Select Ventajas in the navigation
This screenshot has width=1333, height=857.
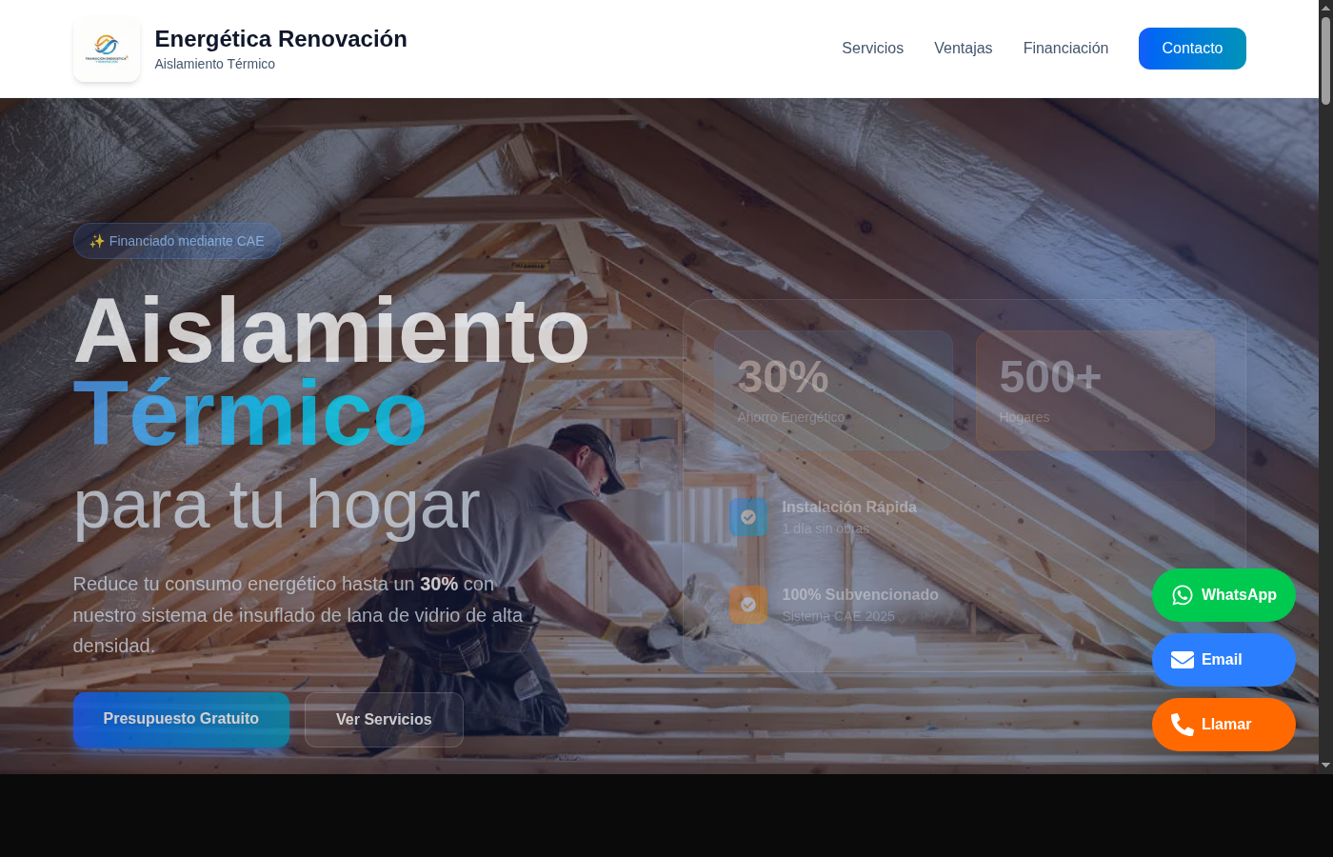[963, 48]
